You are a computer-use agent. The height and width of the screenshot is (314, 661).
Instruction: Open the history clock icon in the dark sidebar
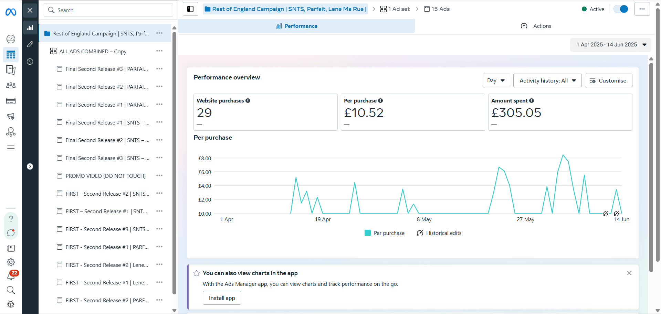(x=30, y=62)
